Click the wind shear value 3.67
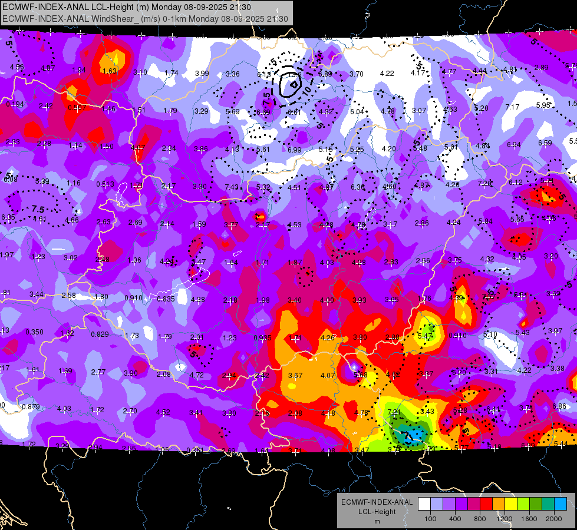 point(295,376)
